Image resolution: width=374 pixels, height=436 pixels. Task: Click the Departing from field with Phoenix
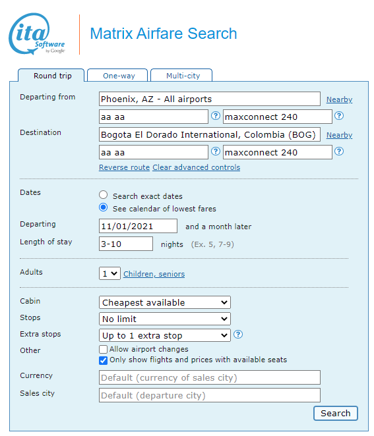click(x=210, y=99)
